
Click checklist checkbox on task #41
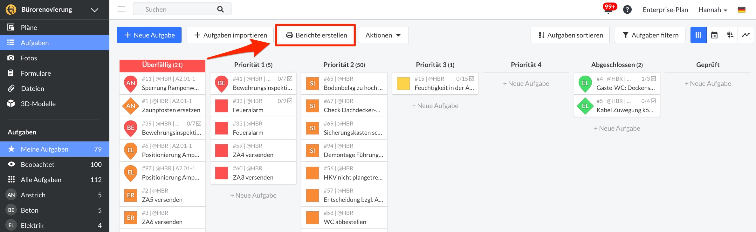pyautogui.click(x=290, y=78)
